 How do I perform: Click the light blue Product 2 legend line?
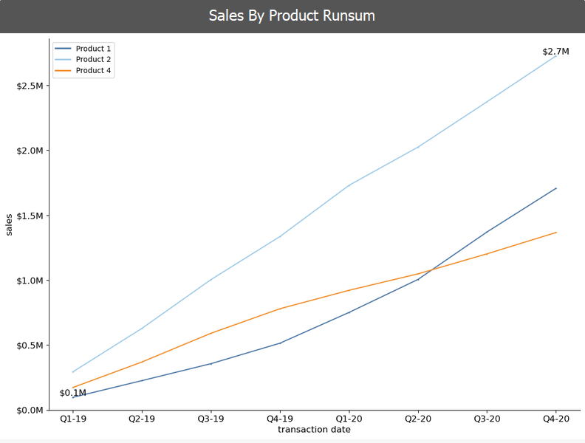click(x=63, y=59)
